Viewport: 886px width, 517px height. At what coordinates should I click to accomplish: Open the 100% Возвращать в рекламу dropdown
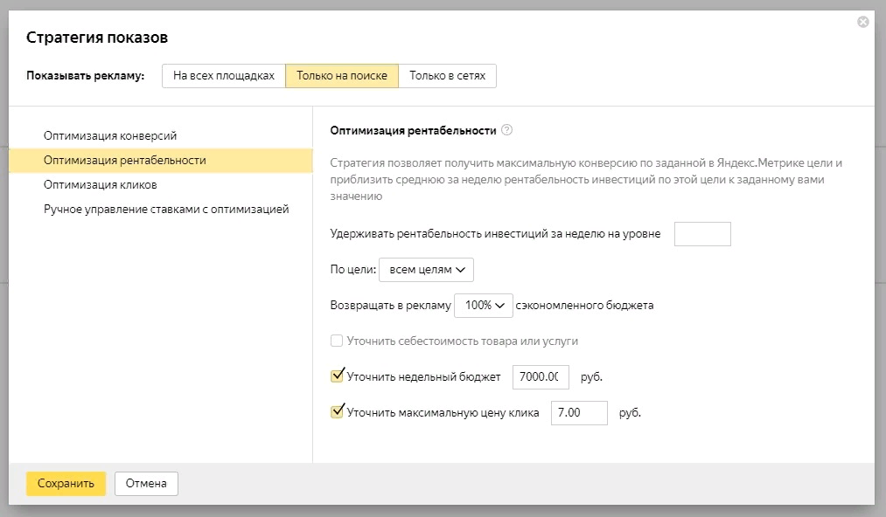point(484,306)
